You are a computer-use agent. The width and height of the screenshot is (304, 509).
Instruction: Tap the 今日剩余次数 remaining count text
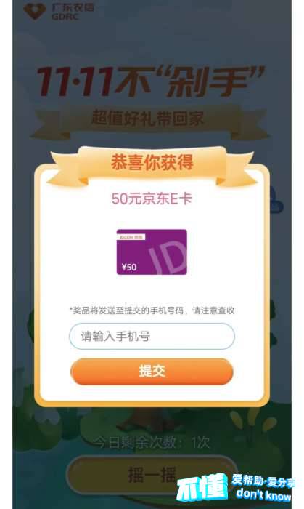152,442
